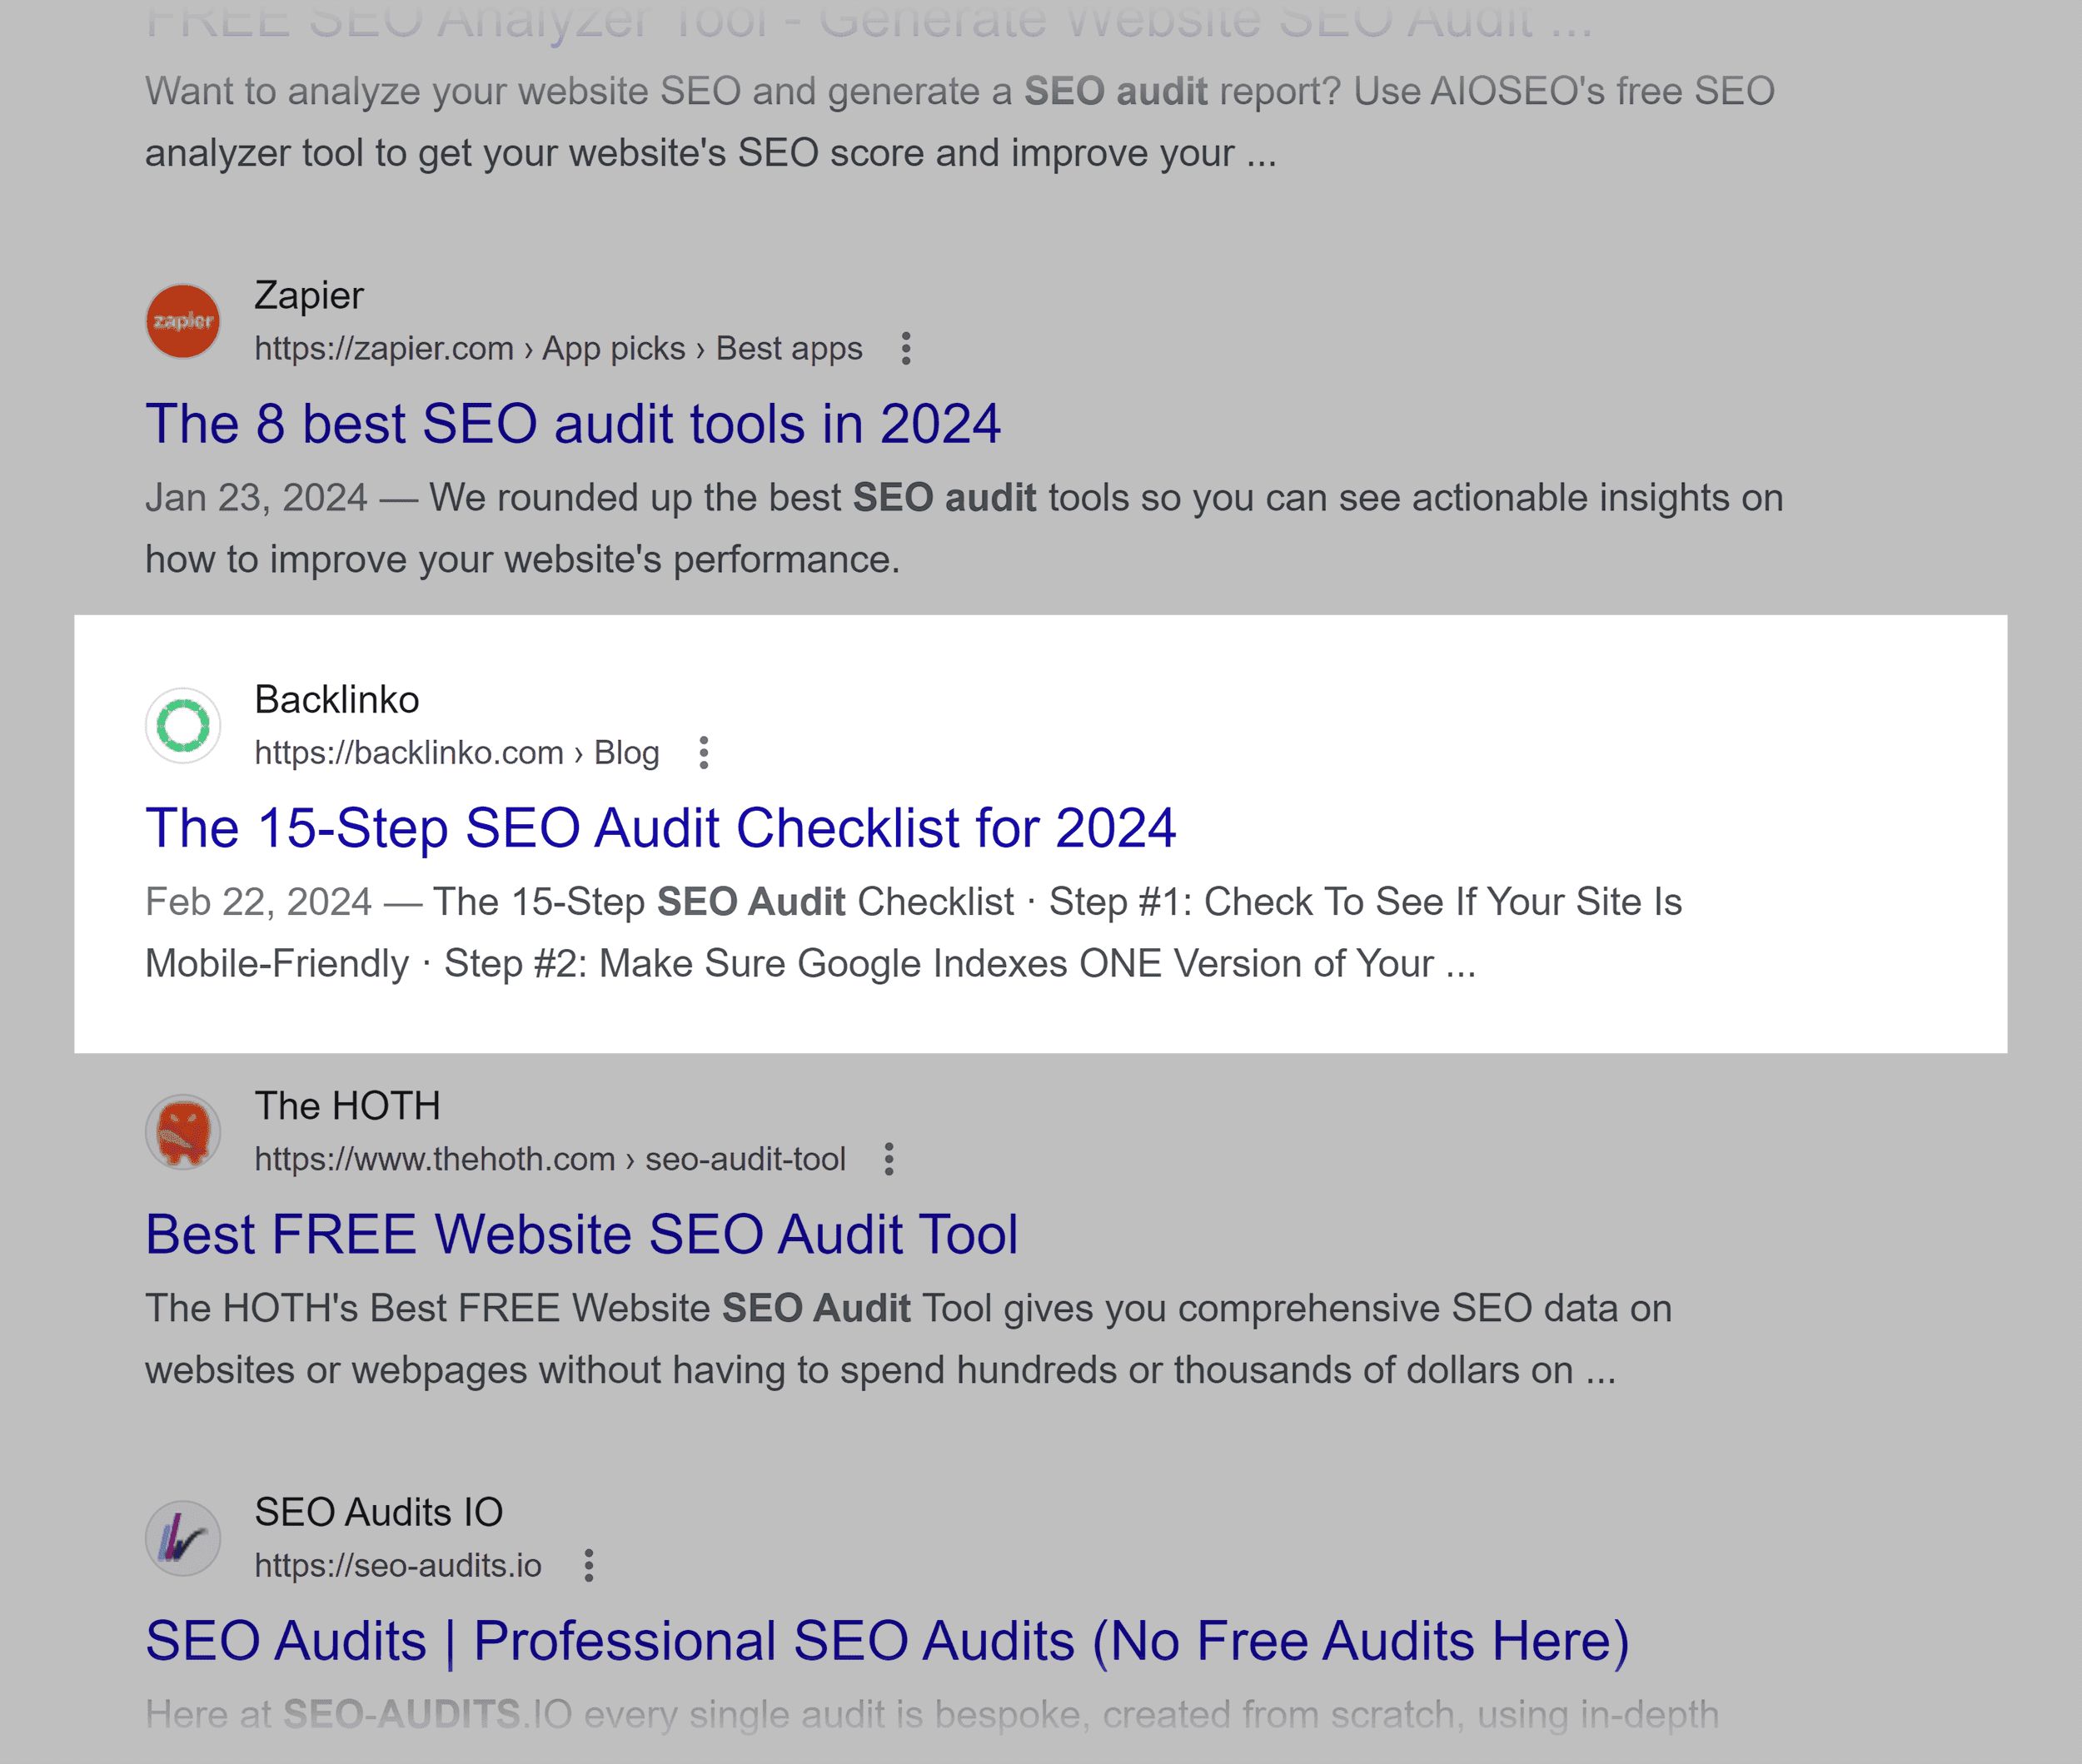Viewport: 2082px width, 1764px height.
Task: Click The HOTH favicon icon
Action: (x=183, y=1132)
